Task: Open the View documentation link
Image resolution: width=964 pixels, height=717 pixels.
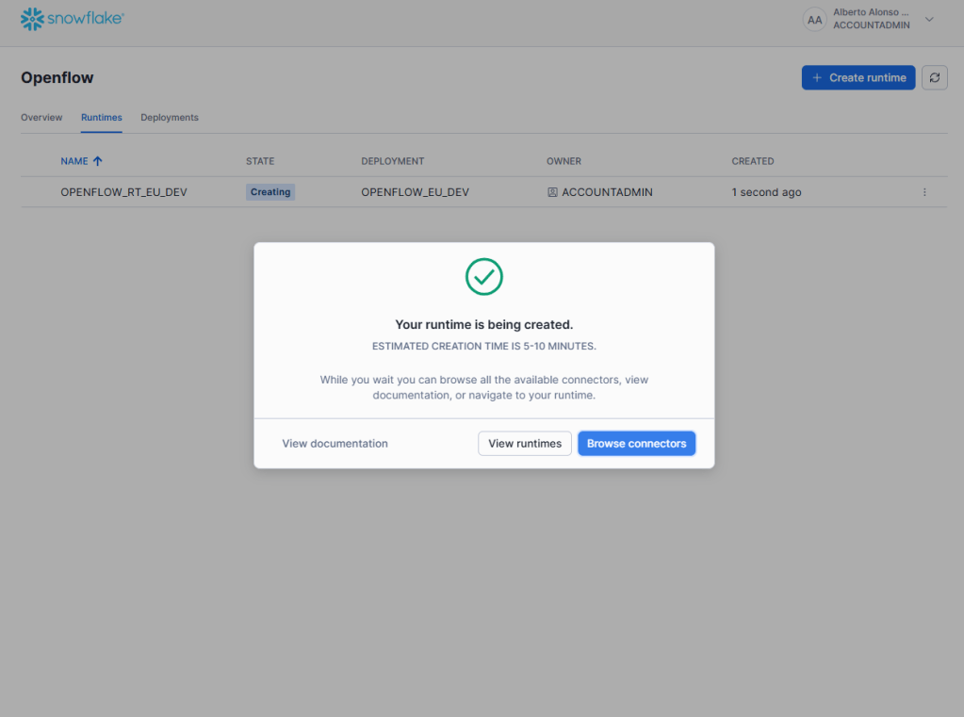Action: 335,444
